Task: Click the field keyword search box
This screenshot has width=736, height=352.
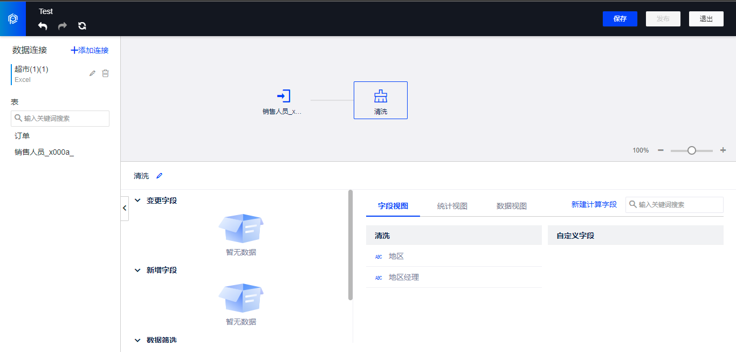Action: (x=675, y=205)
